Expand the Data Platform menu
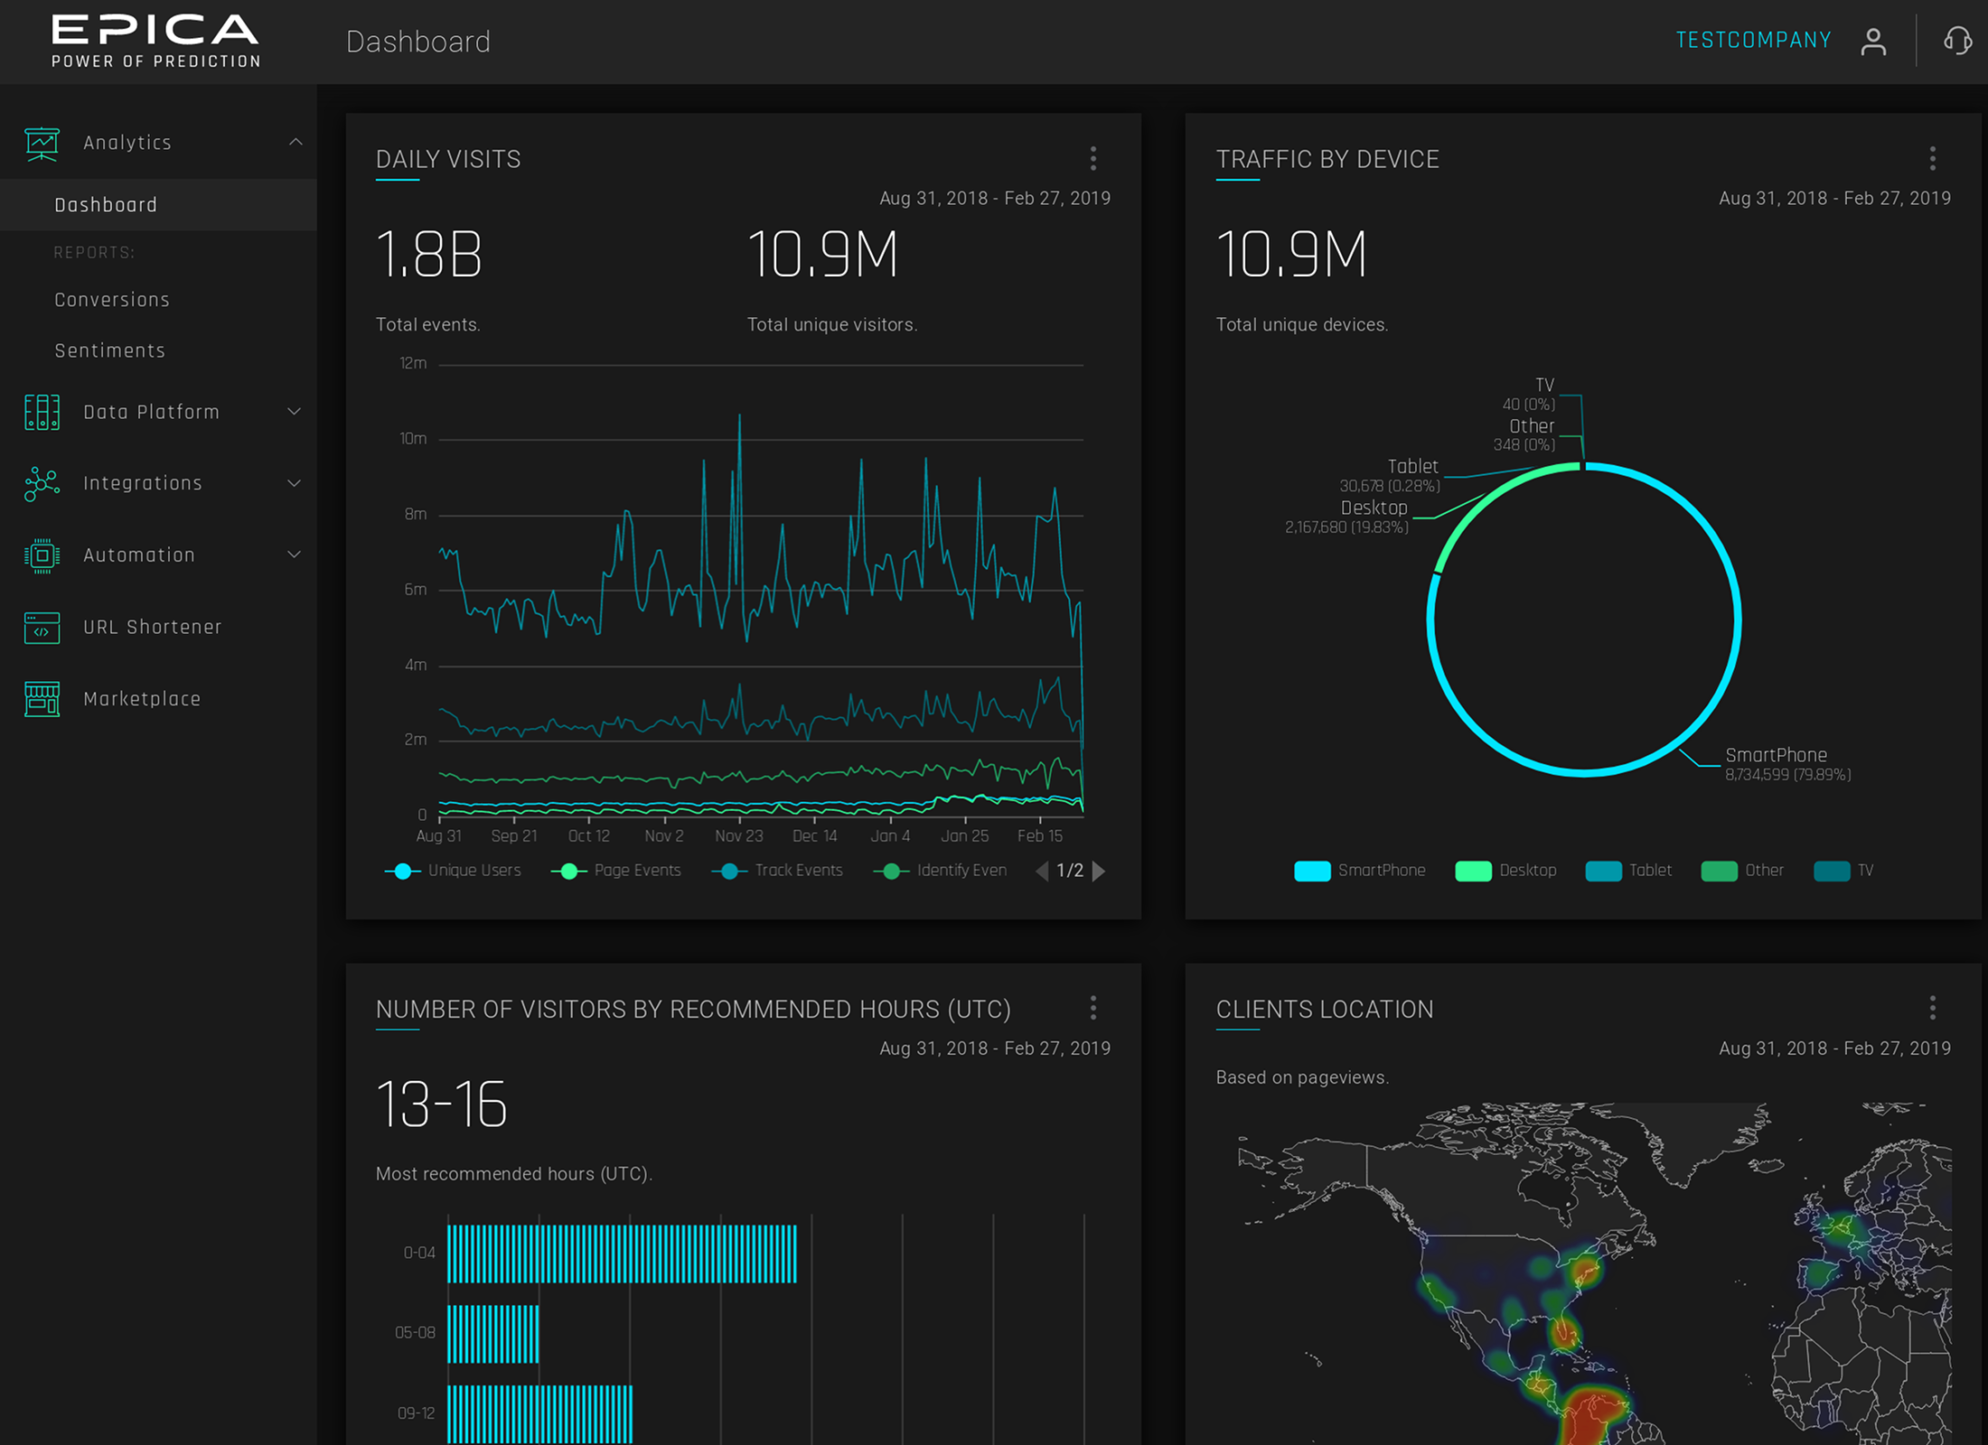The width and height of the screenshot is (1988, 1445). [295, 412]
